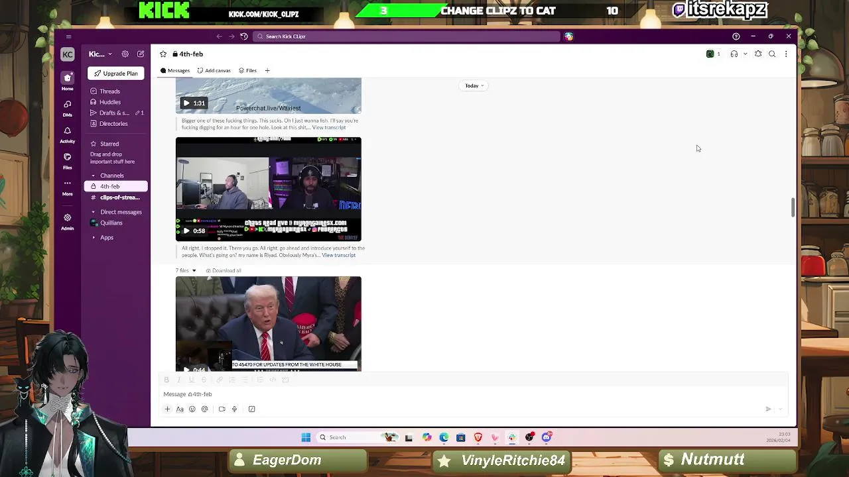Viewport: 849px width, 477px height.
Task: Open the Files section in left rail
Action: 67,160
